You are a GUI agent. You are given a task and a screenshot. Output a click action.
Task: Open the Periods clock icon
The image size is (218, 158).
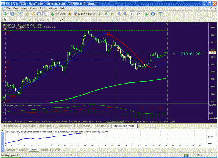pyautogui.click(x=153, y=14)
